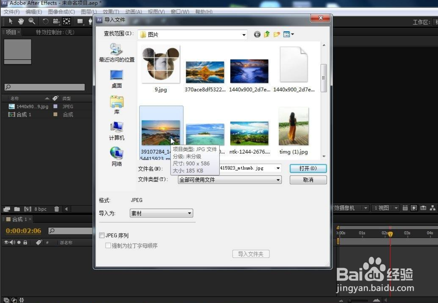This screenshot has width=438, height=303.
Task: Create a new folder in project panel
Action: click(x=17, y=209)
